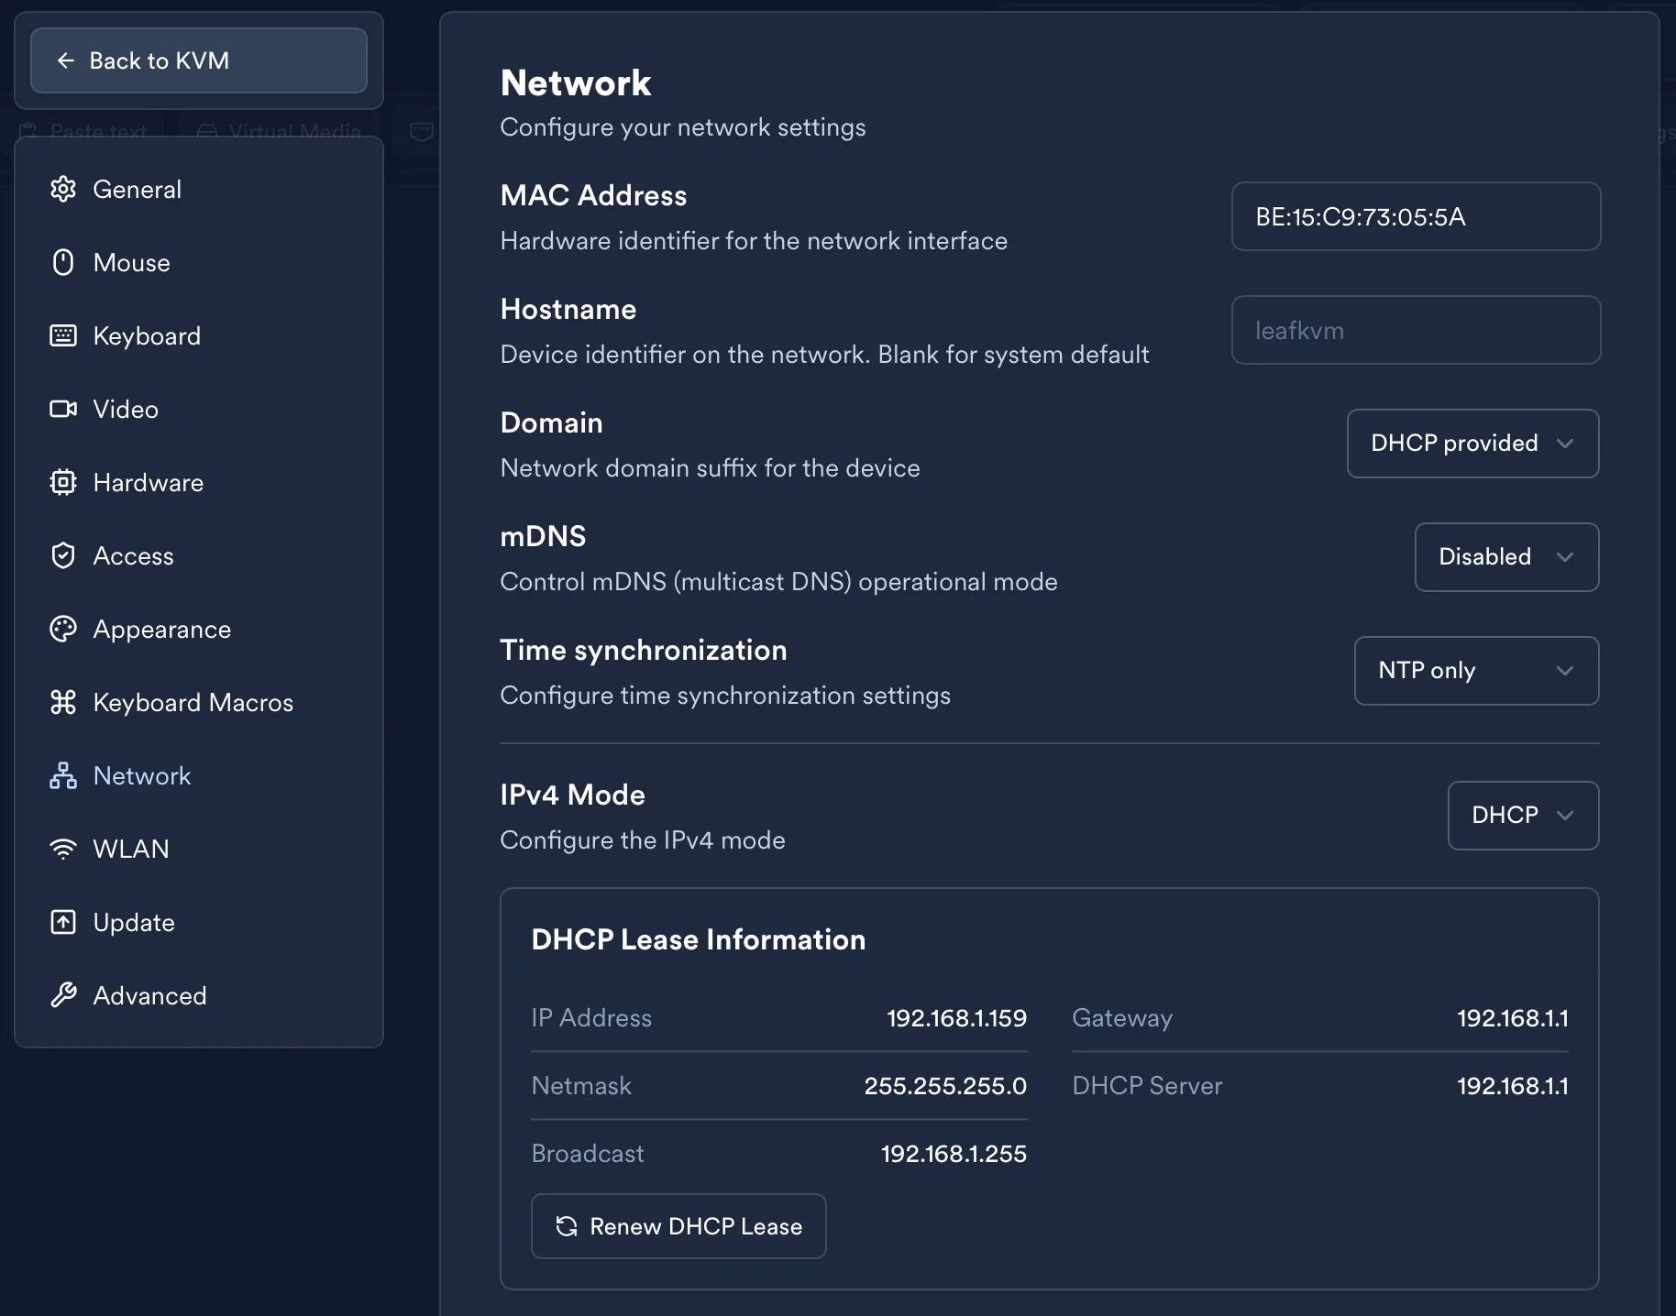Viewport: 1676px width, 1316px height.
Task: Click the Mouse icon in sidebar
Action: click(63, 263)
